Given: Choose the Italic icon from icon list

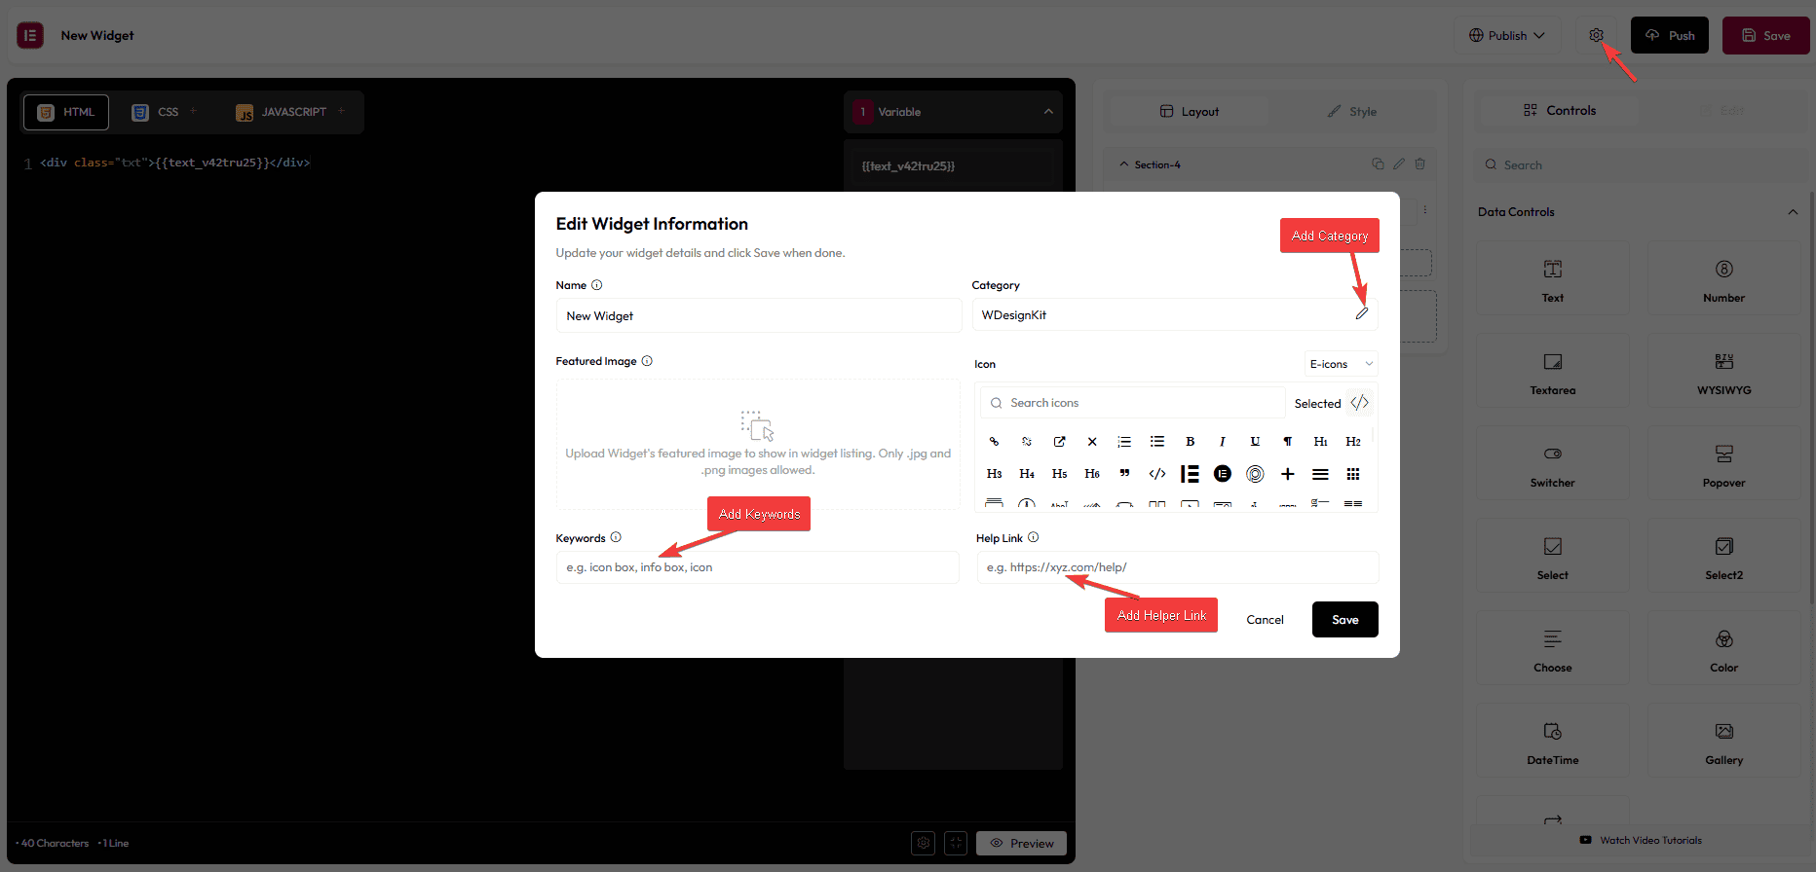Looking at the screenshot, I should [1222, 442].
